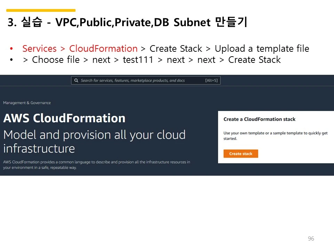
Task: Click the orange Create stack button
Action: click(241, 153)
